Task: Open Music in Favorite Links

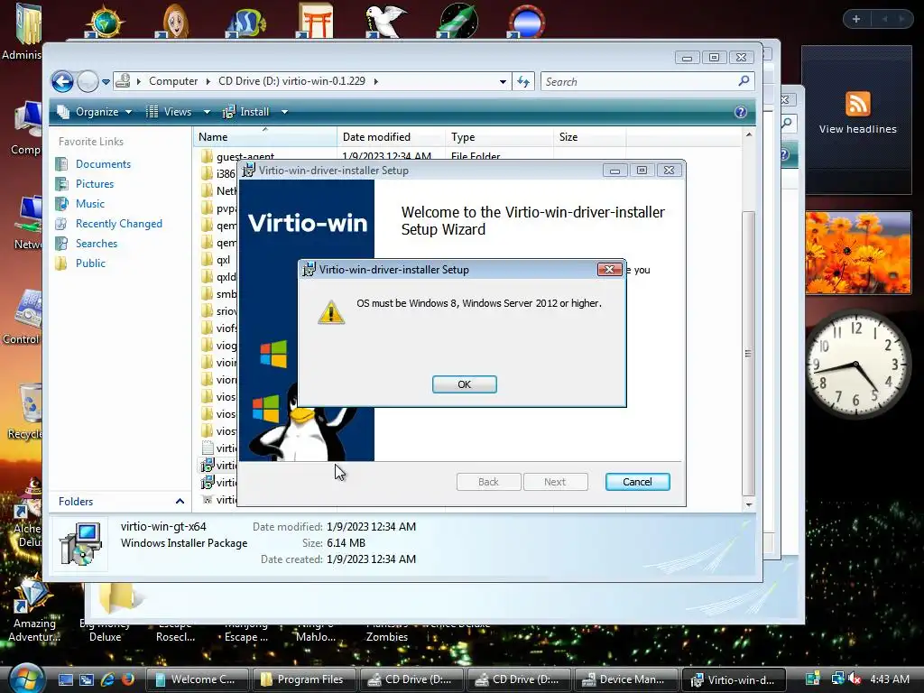Action: click(90, 204)
